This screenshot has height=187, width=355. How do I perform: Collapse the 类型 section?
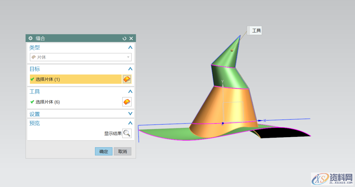tap(130, 48)
